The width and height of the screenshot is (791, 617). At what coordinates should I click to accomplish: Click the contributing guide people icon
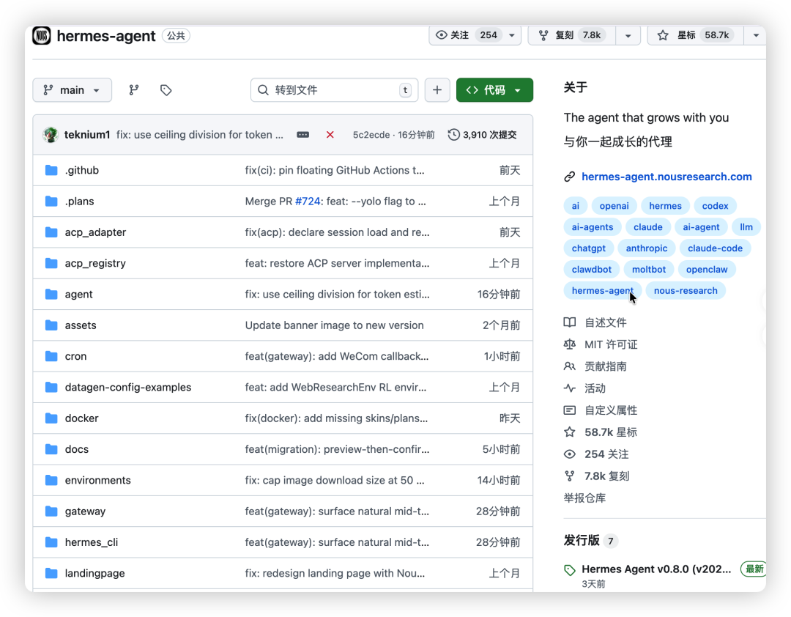[570, 366]
